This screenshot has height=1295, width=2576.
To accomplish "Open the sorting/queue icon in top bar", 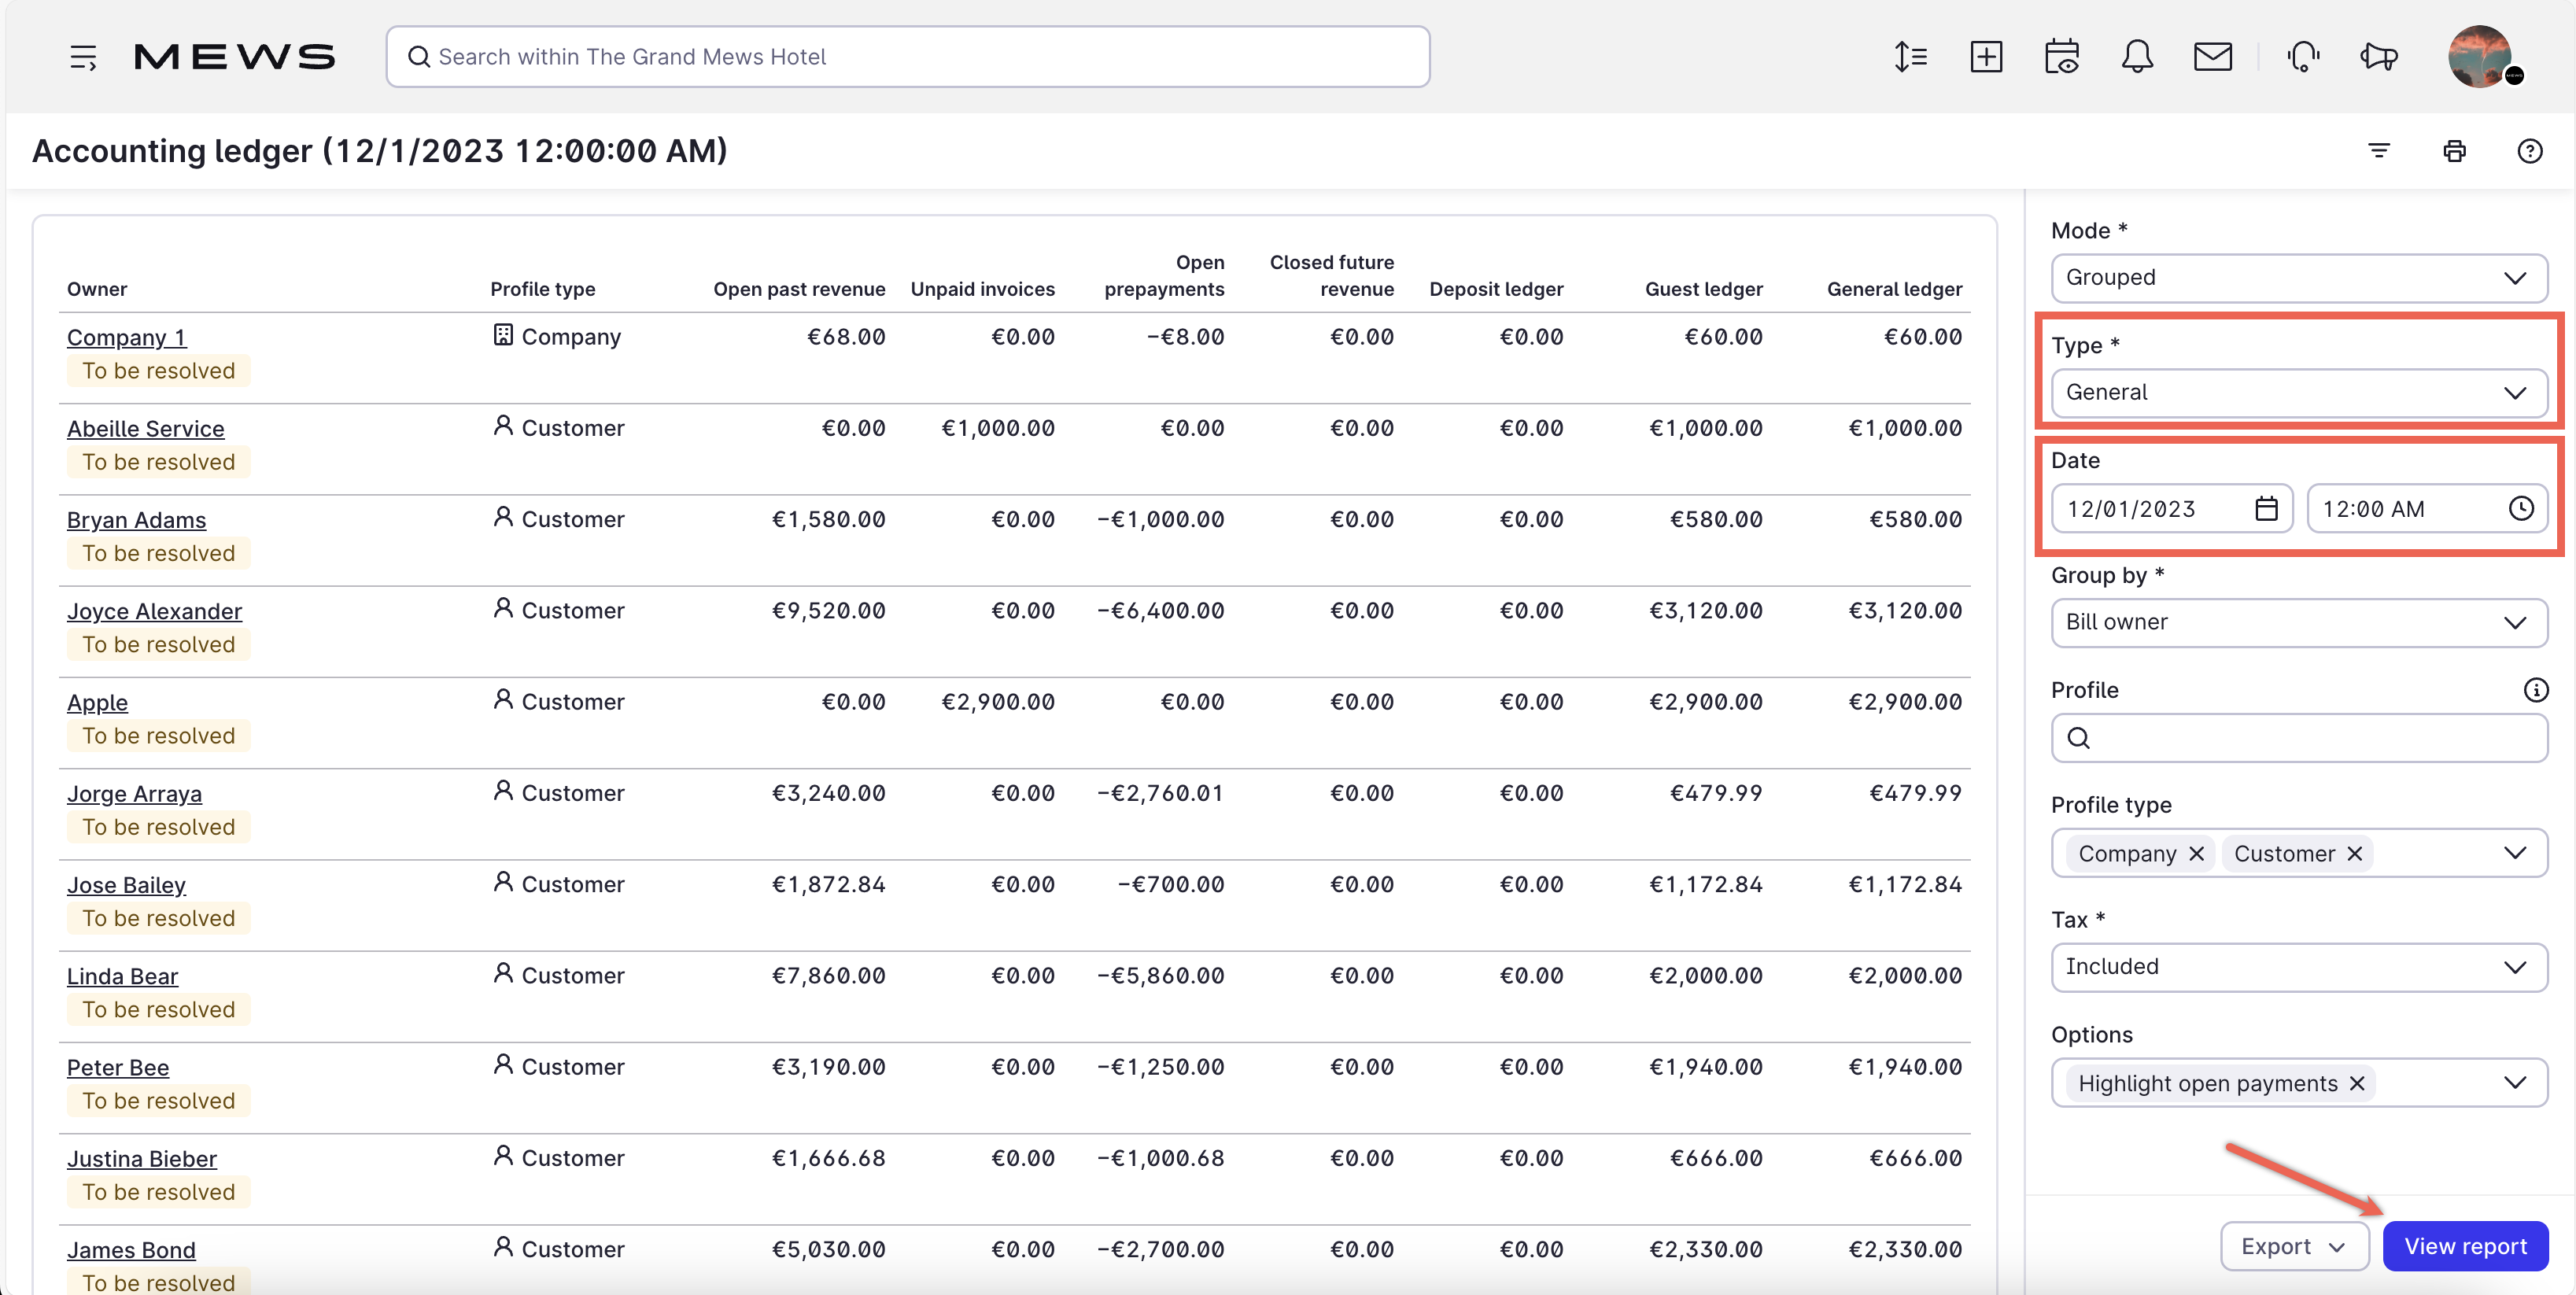I will pos(1910,57).
